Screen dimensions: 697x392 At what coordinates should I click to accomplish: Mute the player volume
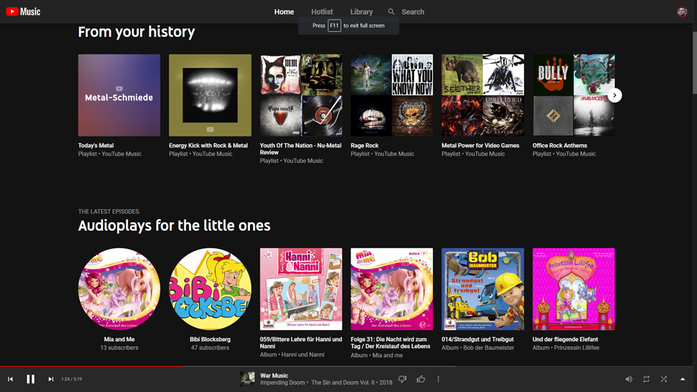pyautogui.click(x=629, y=379)
